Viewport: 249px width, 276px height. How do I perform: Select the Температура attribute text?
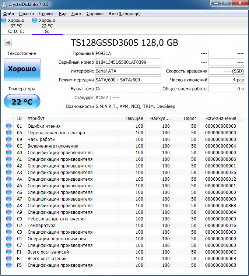tap(41, 226)
